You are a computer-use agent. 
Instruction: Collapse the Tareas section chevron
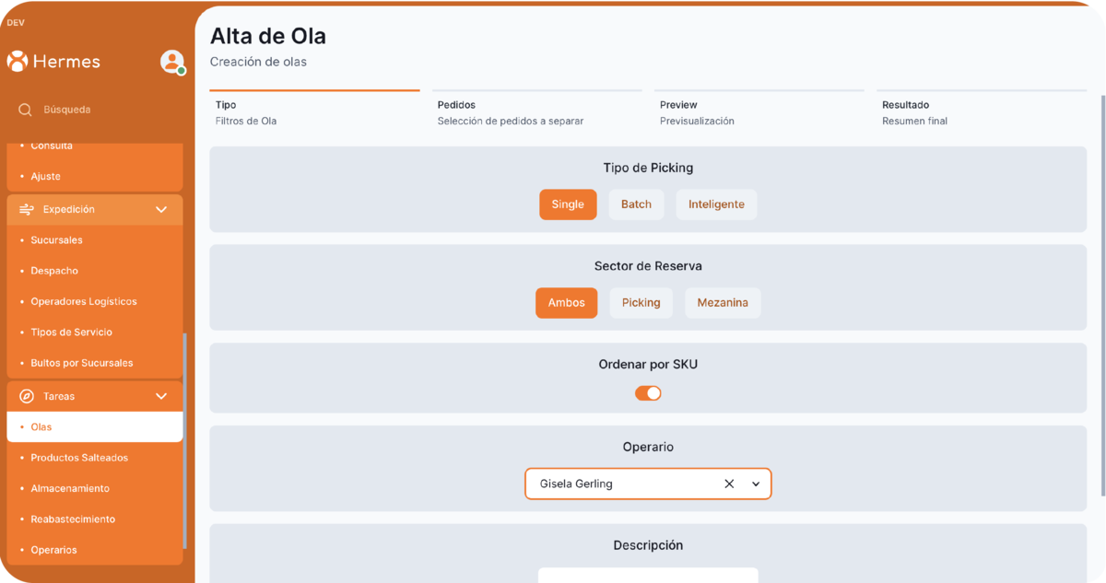pos(161,396)
